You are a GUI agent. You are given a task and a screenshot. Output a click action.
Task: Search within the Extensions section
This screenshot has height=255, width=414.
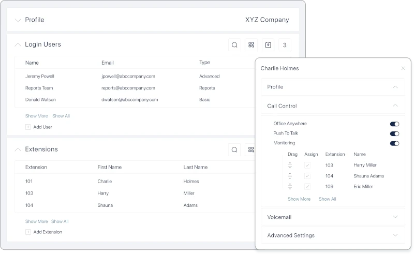coord(234,149)
